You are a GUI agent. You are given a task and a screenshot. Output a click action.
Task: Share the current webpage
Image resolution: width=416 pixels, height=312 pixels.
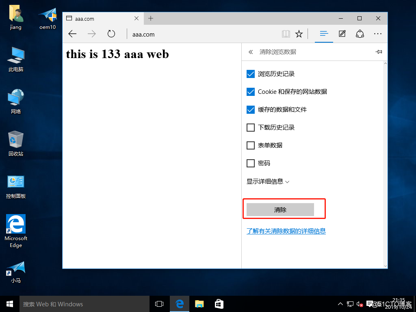tap(360, 34)
